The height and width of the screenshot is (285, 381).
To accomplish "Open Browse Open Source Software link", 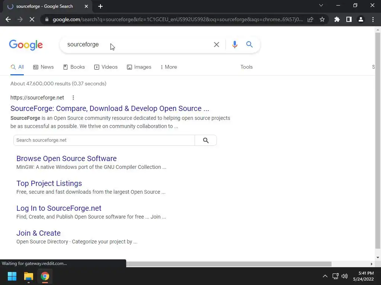I will click(x=66, y=158).
